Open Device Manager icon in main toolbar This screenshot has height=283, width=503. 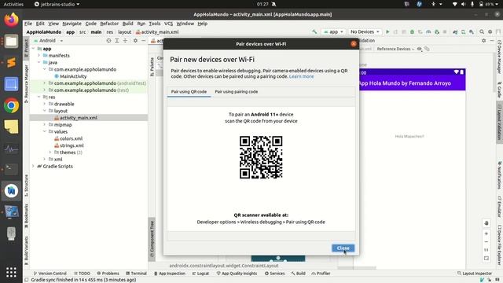[463, 31]
